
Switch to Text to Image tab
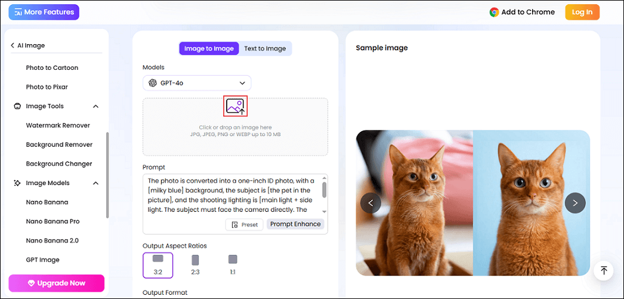click(x=265, y=48)
